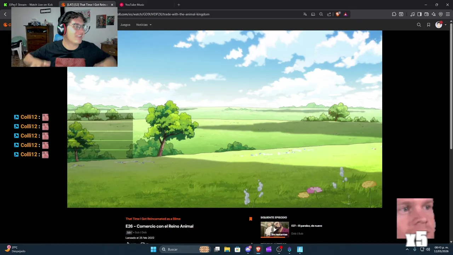Show hidden system tray icons
The height and width of the screenshot is (255, 453).
[x=407, y=249]
